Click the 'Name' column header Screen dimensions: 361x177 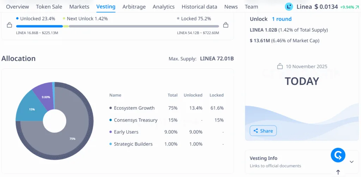[x=115, y=95]
